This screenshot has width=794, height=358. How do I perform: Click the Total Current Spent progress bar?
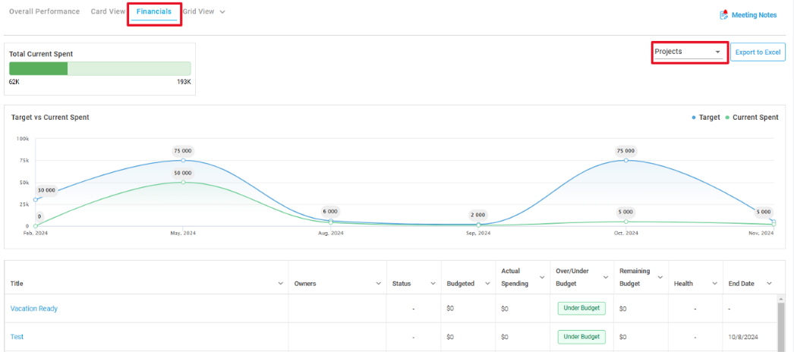99,68
